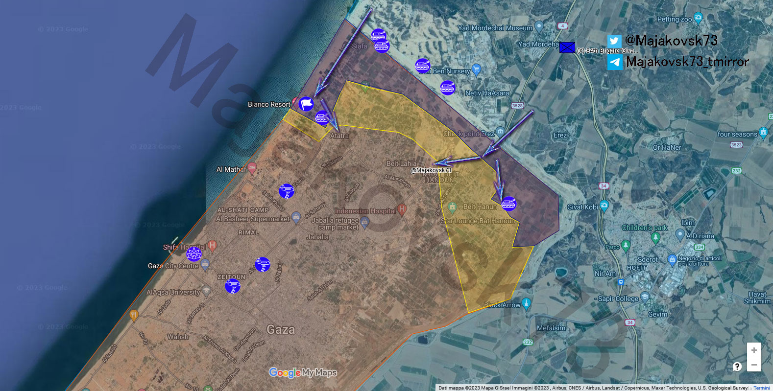Click the Beit Lahia label
Viewport: 773px width, 391px height.
tap(401, 163)
